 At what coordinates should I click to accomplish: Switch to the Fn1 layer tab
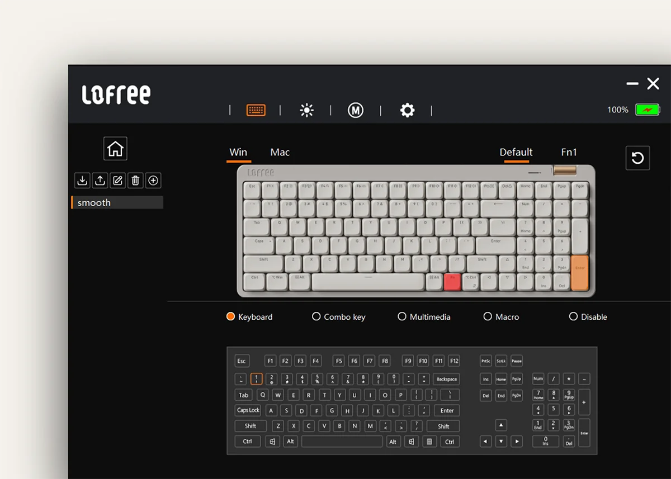click(569, 152)
